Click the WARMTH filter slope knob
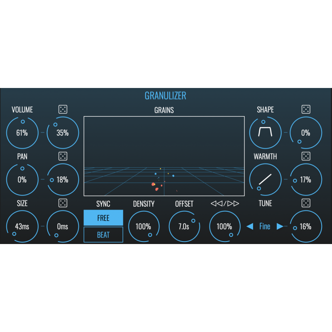This screenshot has width=332, height=332. (x=265, y=179)
